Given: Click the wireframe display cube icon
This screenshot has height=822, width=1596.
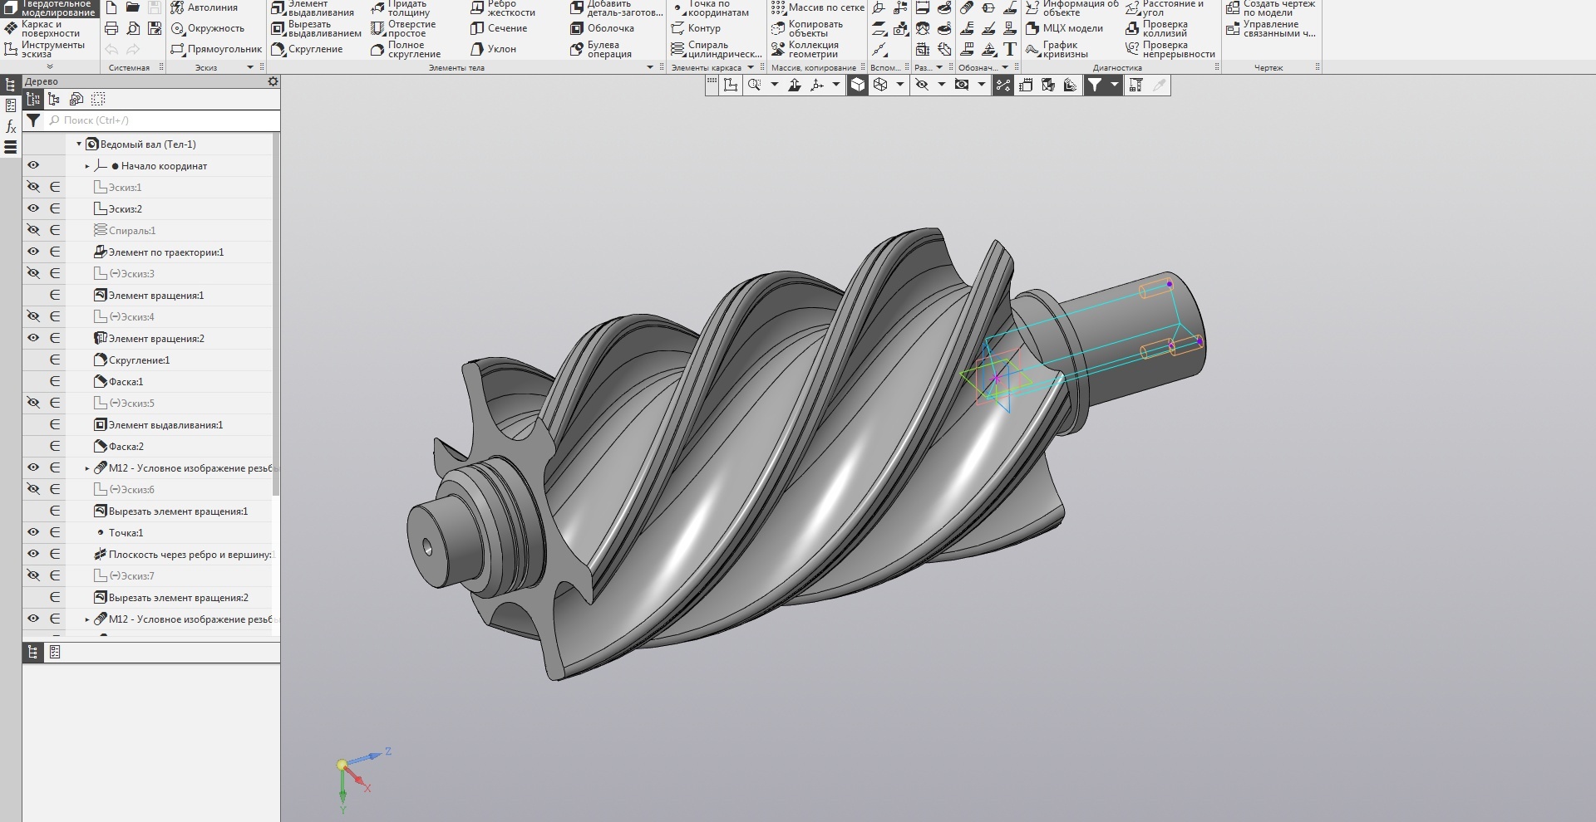Looking at the screenshot, I should point(880,85).
